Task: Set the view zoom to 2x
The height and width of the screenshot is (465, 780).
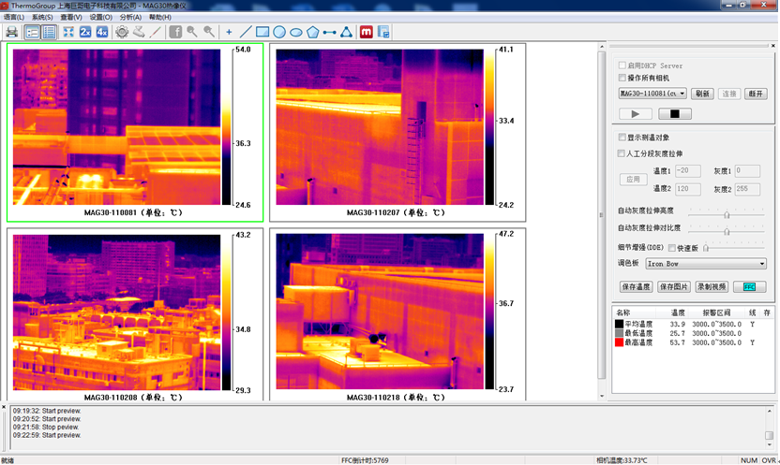Action: point(85,32)
